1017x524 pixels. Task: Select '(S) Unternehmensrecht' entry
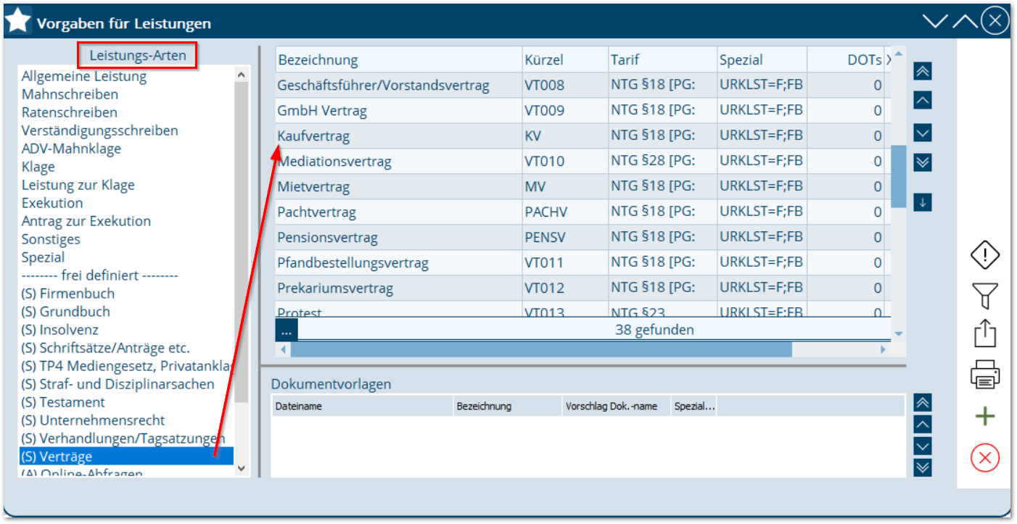click(93, 420)
